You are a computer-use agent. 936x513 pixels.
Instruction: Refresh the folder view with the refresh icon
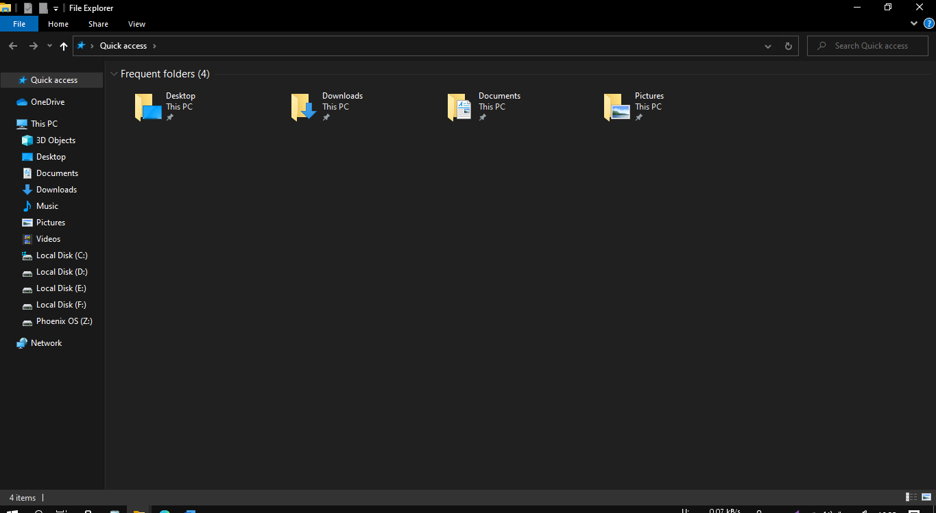point(788,46)
